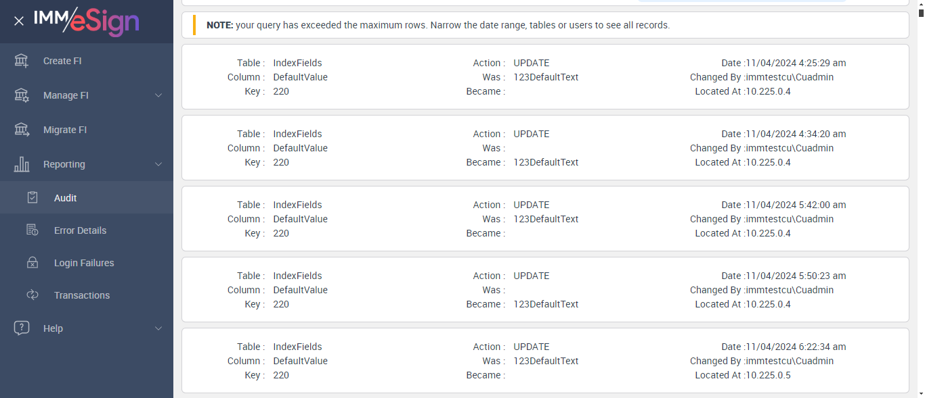Viewport: 925px width, 398px height.
Task: Click the Error Details document icon
Action: [33, 230]
